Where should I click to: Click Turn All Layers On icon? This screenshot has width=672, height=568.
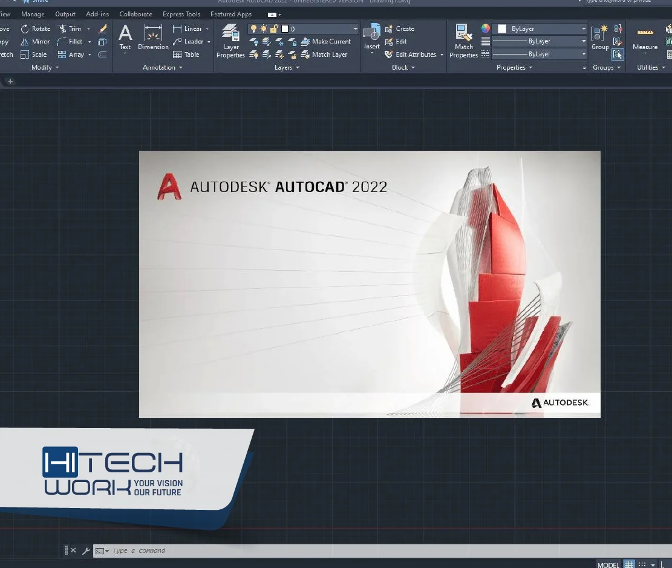click(x=253, y=54)
